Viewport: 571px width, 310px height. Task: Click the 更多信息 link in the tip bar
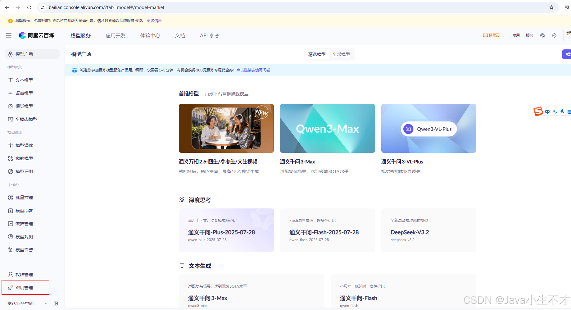(154, 21)
